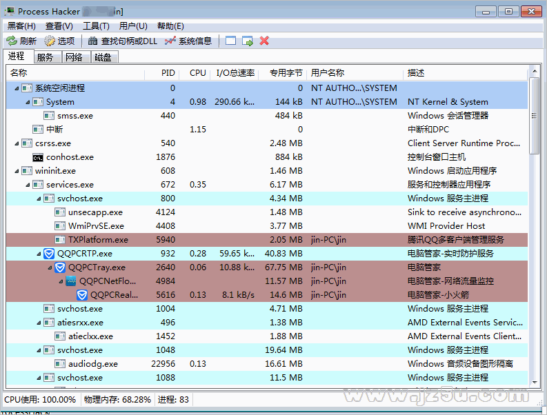Select the 进程 (Processes) tab
The height and width of the screenshot is (415, 547).
(x=19, y=56)
